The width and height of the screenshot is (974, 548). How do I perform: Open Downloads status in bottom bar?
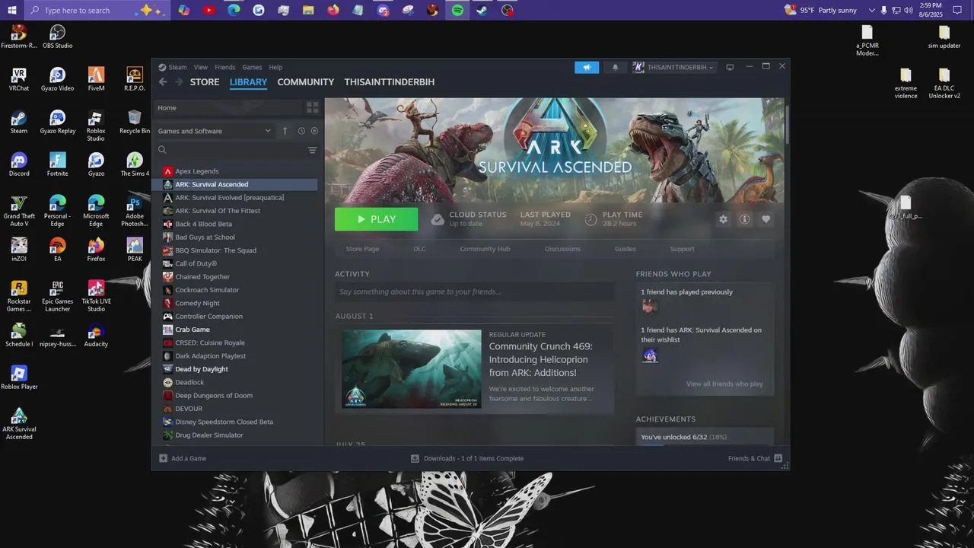(x=467, y=458)
